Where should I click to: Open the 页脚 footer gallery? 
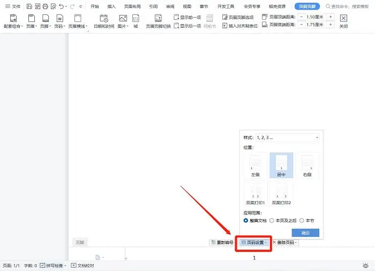click(x=46, y=21)
